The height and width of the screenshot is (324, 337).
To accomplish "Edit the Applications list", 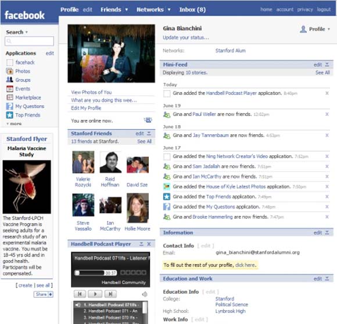I will click(49, 54).
